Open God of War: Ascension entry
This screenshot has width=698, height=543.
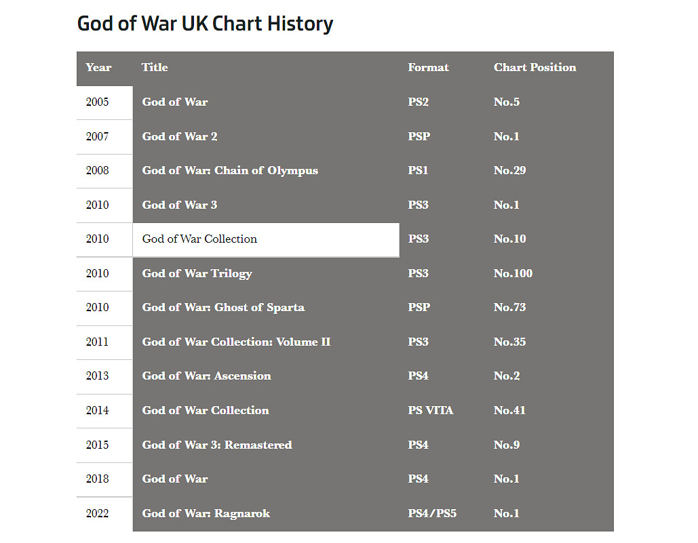(x=206, y=376)
